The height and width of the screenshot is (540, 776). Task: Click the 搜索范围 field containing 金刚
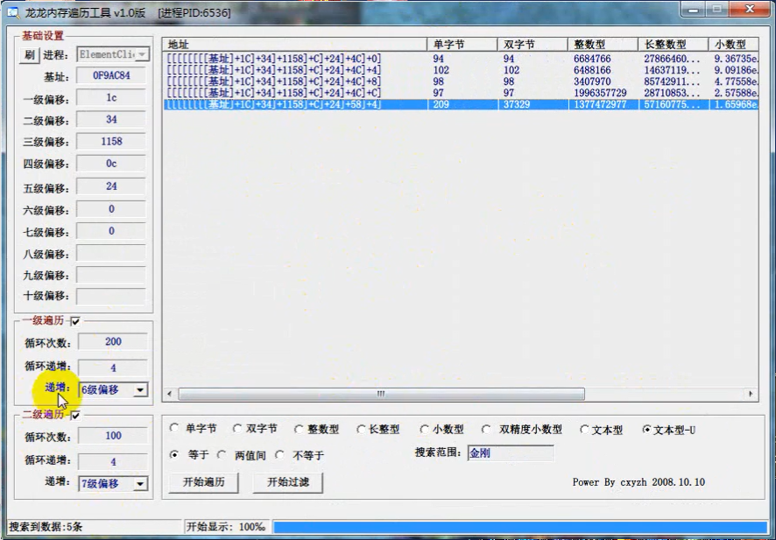(x=511, y=453)
